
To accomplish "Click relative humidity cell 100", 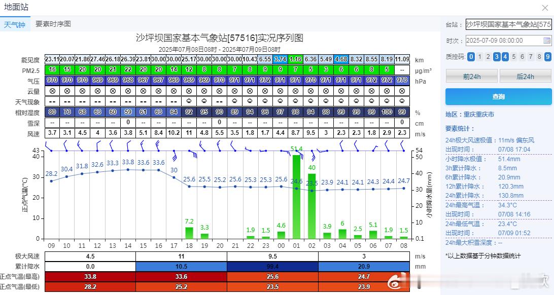I will (387, 112).
